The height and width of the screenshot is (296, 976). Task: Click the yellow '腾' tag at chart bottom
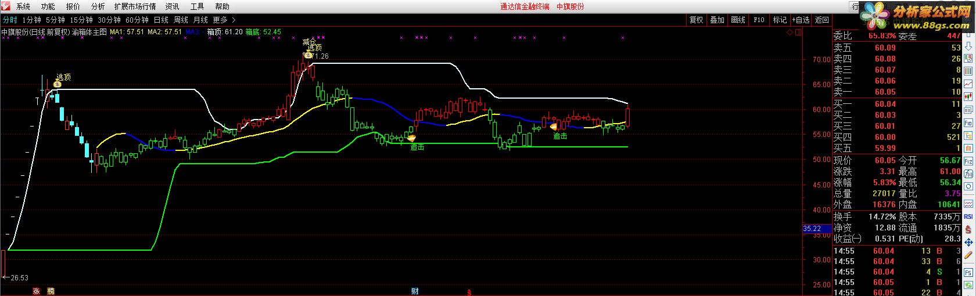pyautogui.click(x=51, y=291)
